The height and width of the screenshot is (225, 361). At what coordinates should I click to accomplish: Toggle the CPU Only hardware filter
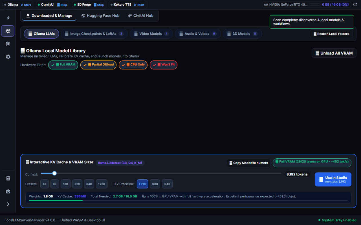133,65
